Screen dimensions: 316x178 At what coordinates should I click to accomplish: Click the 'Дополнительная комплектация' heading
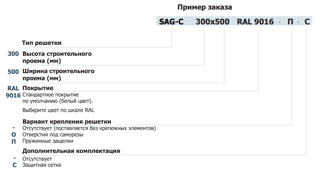pyautogui.click(x=71, y=151)
